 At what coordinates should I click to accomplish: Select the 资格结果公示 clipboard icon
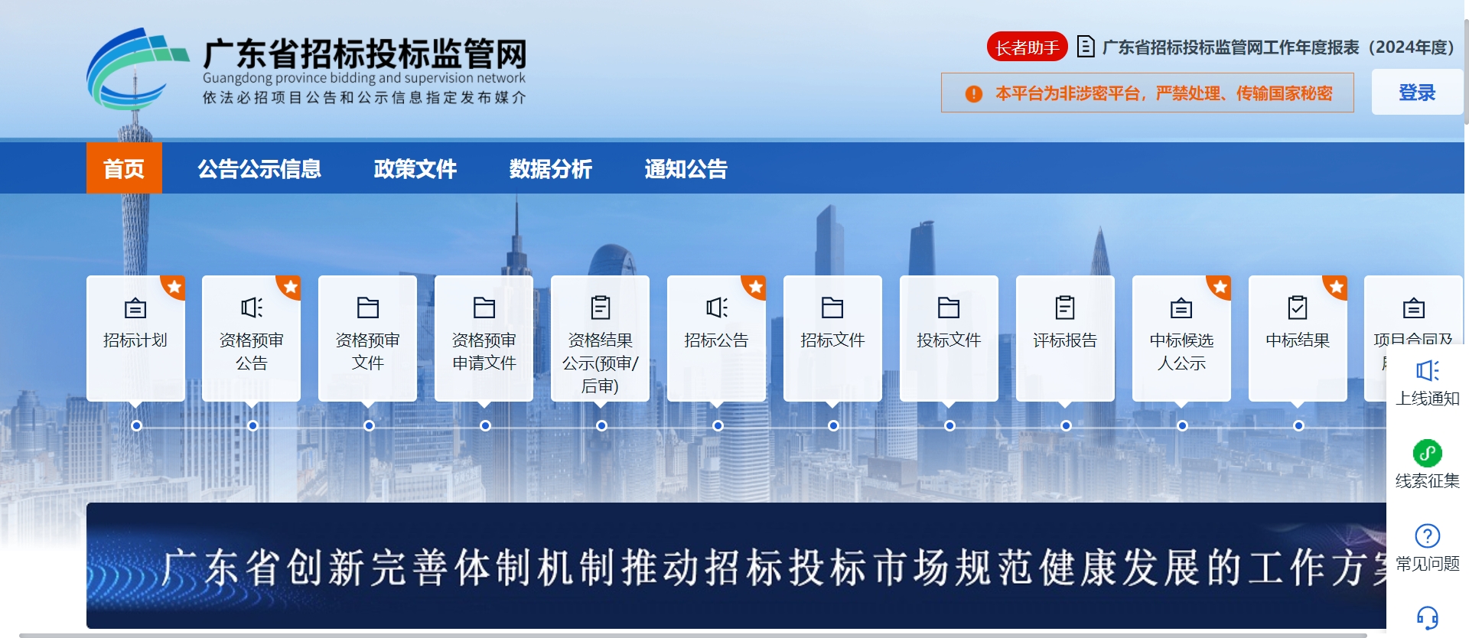coord(601,308)
